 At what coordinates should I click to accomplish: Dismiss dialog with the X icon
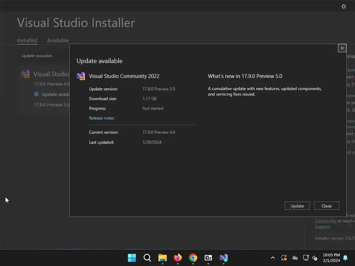[342, 48]
